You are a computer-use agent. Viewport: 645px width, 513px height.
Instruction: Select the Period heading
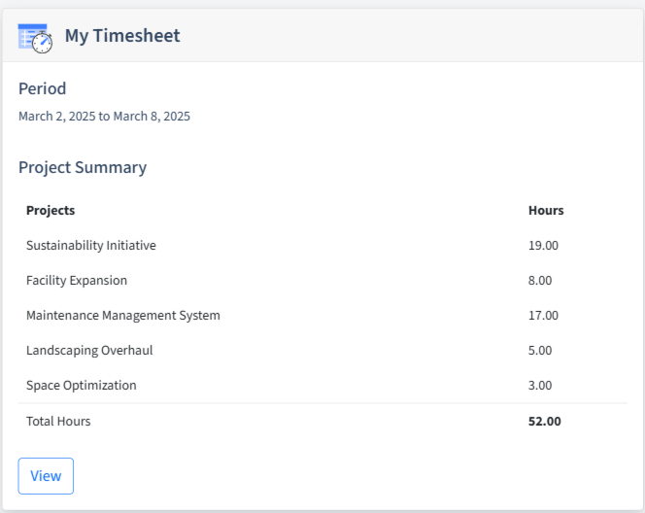tap(43, 88)
